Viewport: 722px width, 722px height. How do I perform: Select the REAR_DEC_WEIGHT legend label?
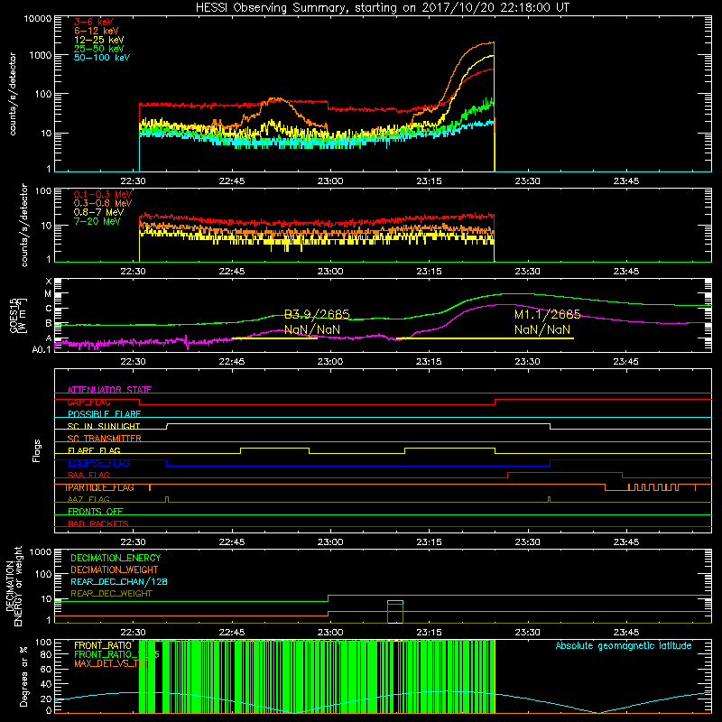click(111, 594)
